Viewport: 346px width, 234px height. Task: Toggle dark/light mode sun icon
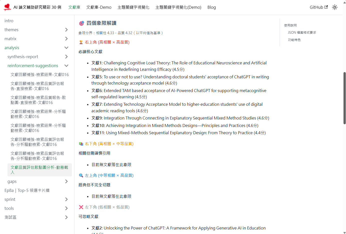pyautogui.click(x=335, y=7)
